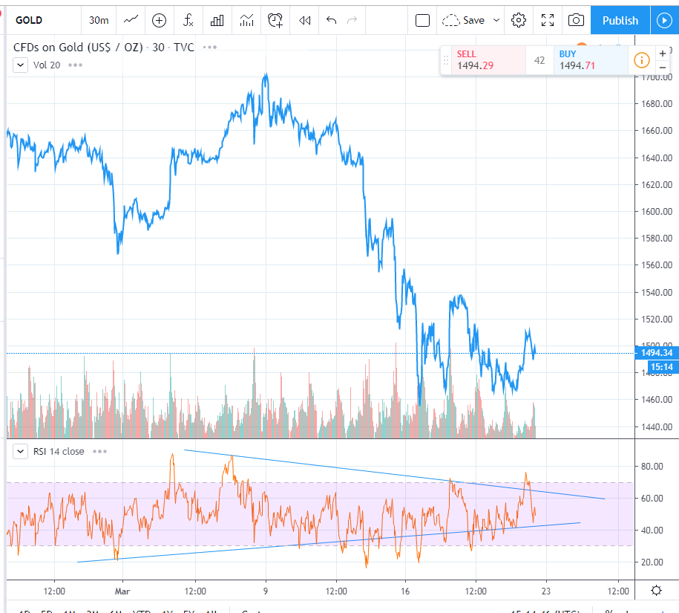Open indicator templates icon
This screenshot has height=613, width=679.
(x=246, y=20)
